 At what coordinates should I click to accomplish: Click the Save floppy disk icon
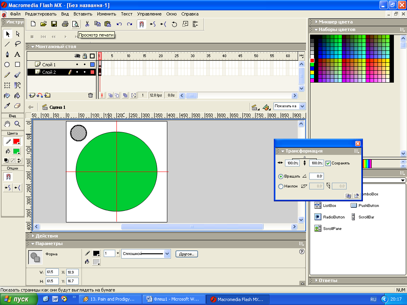pyautogui.click(x=54, y=24)
